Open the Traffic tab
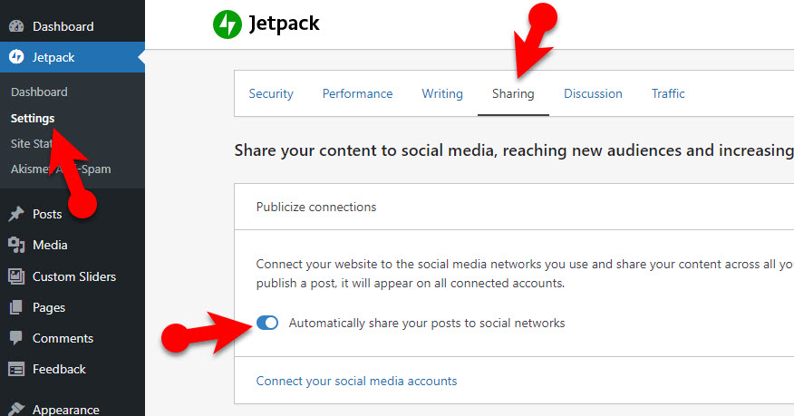The width and height of the screenshot is (794, 416). (668, 93)
